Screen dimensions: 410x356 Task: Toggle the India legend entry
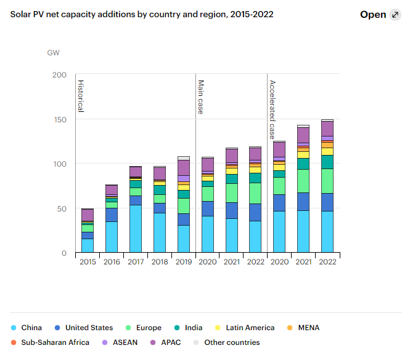188,328
